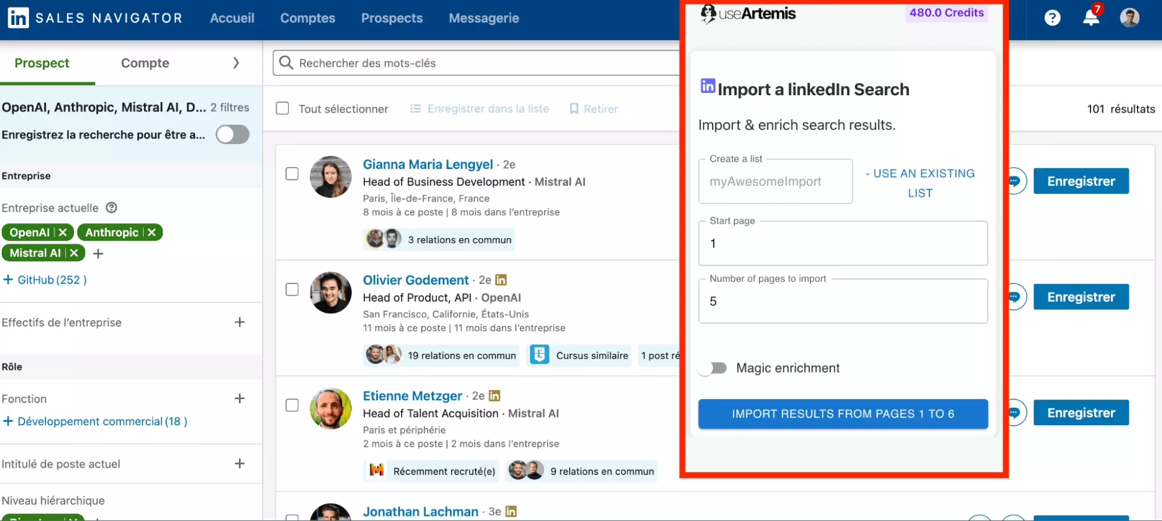Click the search magnifier icon
The width and height of the screenshot is (1162, 521).
coord(286,63)
